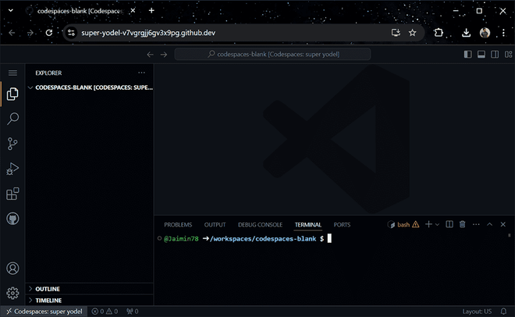Screen dimensions: 515x317
Task: Open the Search view in activity bar
Action: click(x=12, y=119)
